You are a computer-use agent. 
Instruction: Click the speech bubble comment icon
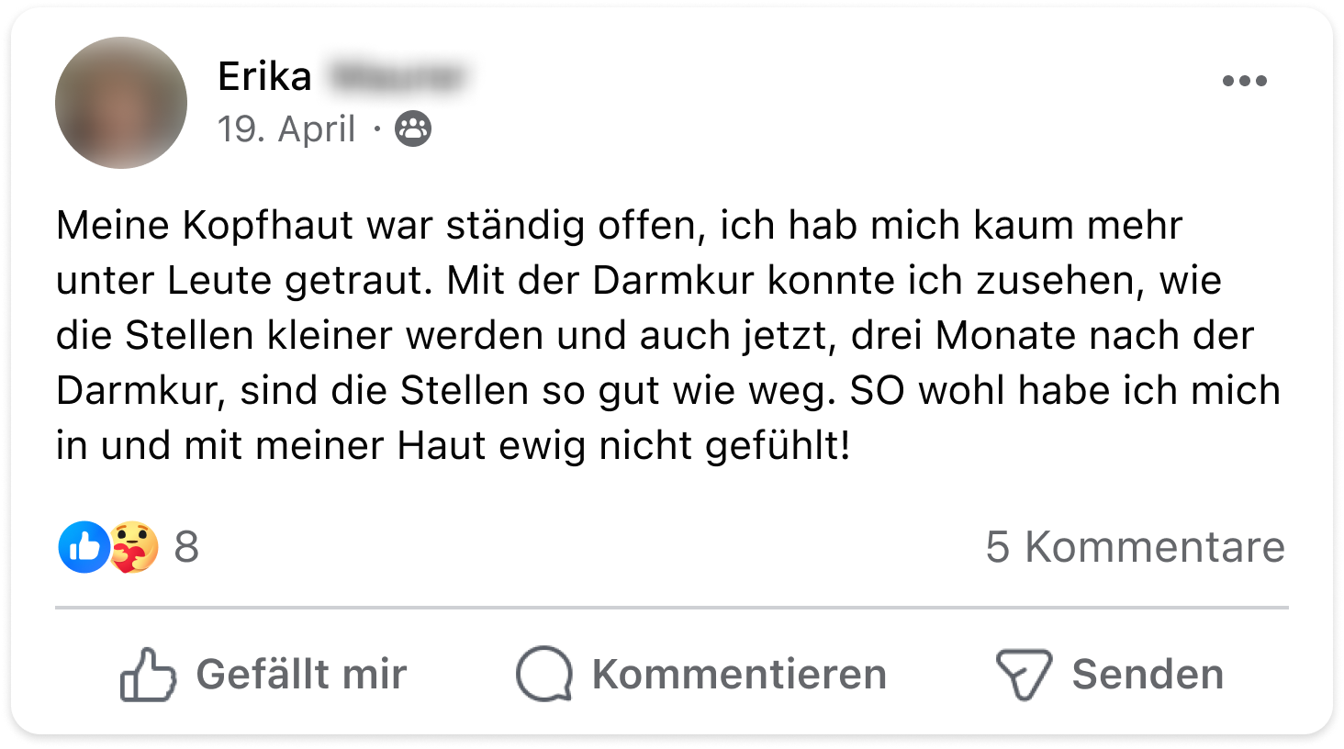[x=543, y=675]
